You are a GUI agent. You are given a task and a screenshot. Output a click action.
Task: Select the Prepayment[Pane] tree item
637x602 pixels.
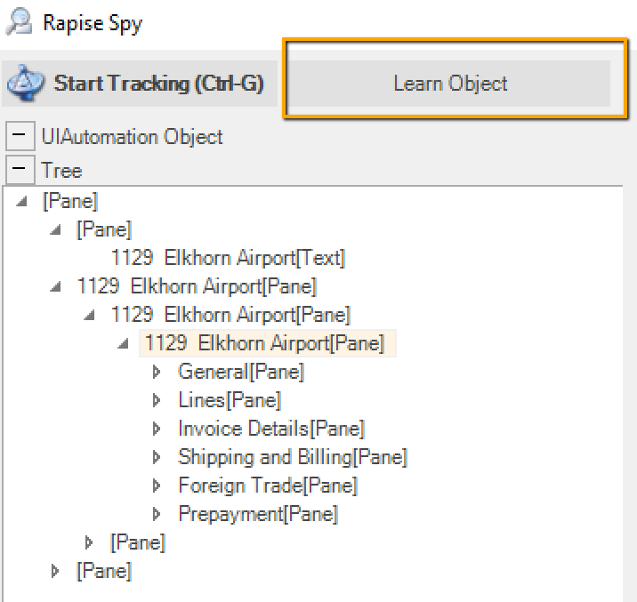point(258,514)
